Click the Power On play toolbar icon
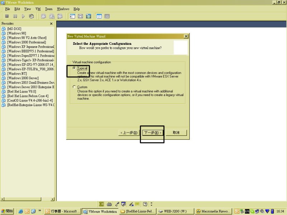This screenshot has width=287, height=215. 23,16
